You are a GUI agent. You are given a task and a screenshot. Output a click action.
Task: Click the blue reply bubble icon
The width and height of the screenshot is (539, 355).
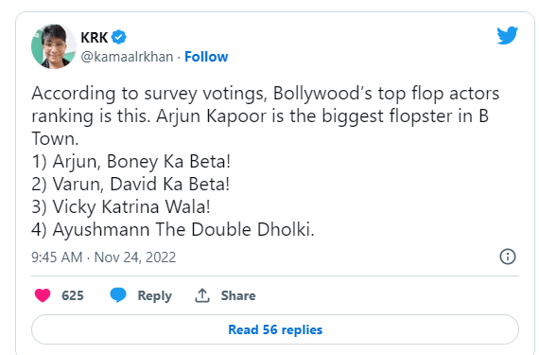(118, 295)
